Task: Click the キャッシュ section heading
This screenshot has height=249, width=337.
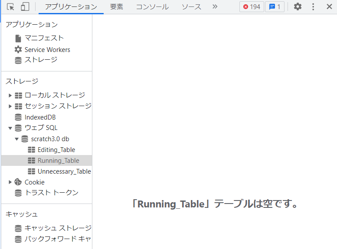Action: coord(22,214)
